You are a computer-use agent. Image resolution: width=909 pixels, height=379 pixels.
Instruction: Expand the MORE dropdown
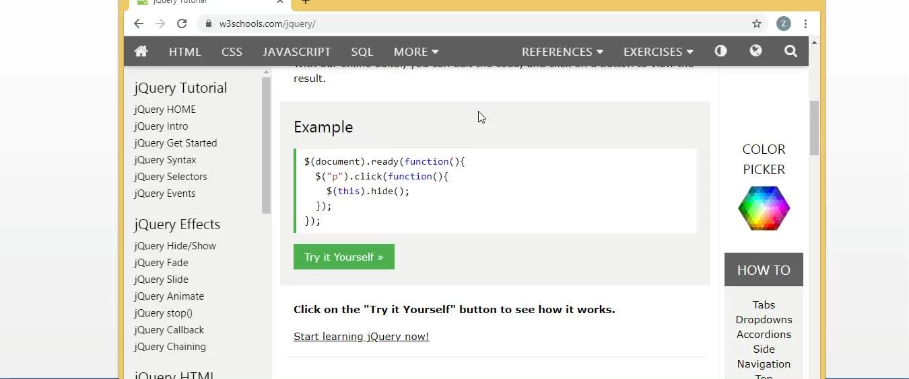[416, 52]
